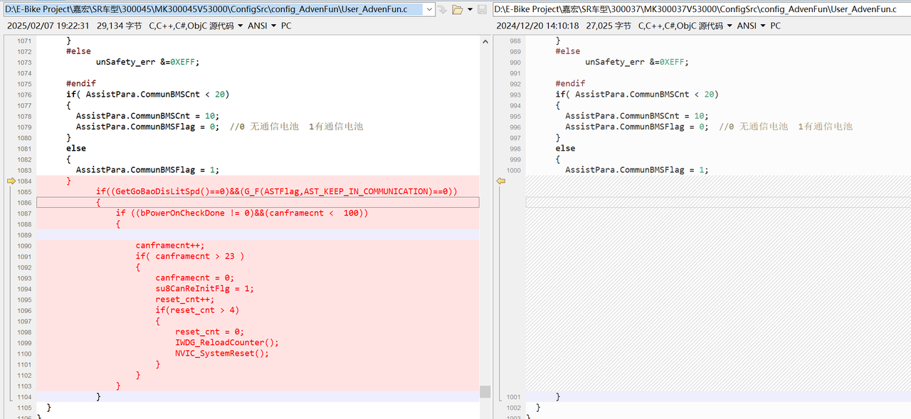Open a file using the folder icon

click(457, 9)
